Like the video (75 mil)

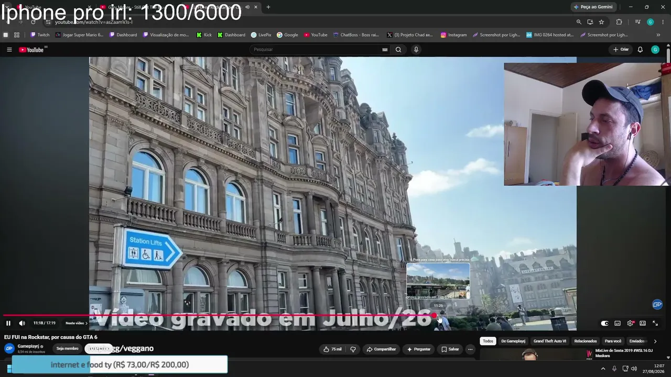[x=332, y=349]
